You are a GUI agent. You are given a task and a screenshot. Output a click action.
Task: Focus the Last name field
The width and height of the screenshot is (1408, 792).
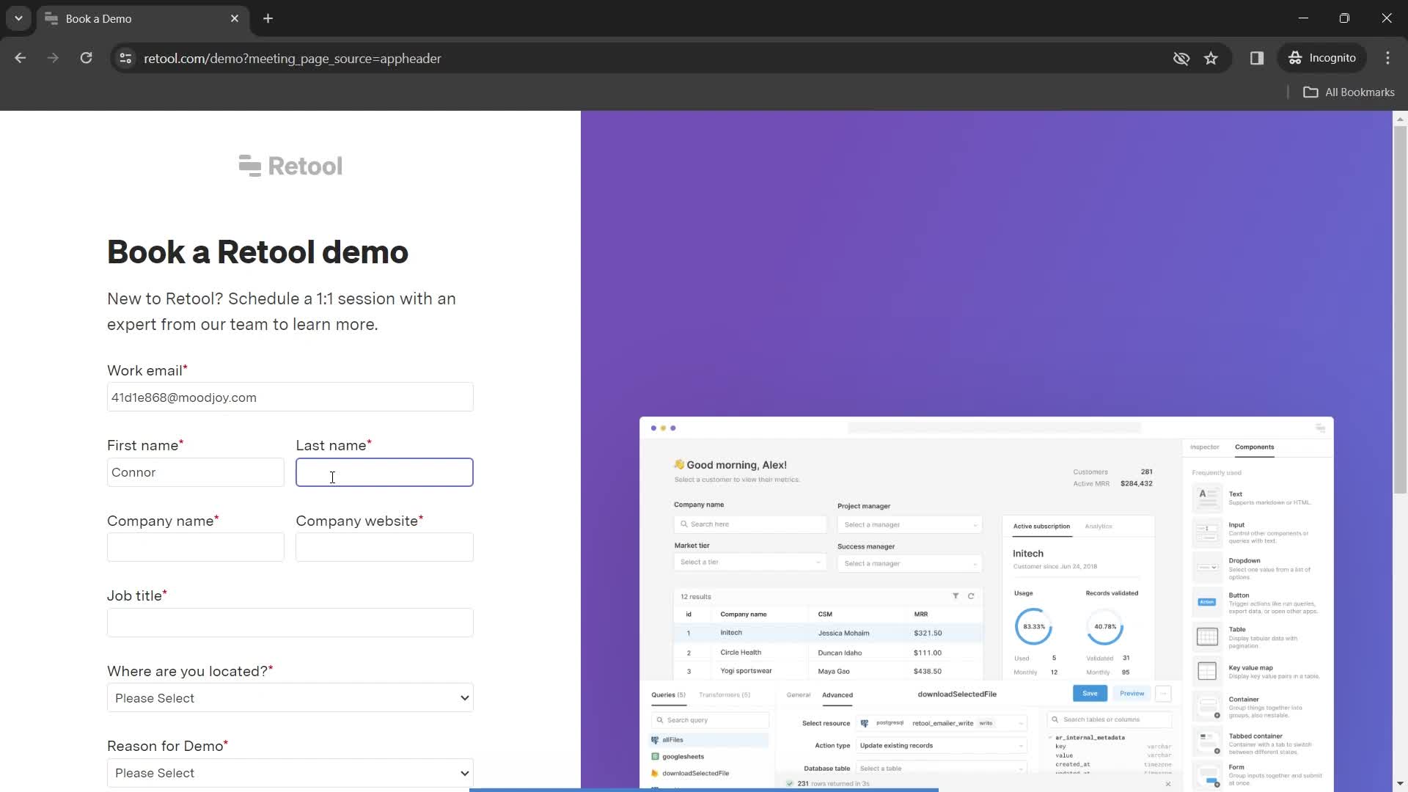384,472
